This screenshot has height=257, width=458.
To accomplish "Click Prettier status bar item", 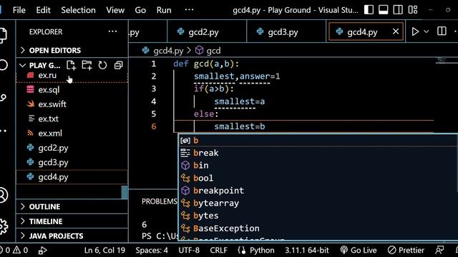I will point(406,250).
